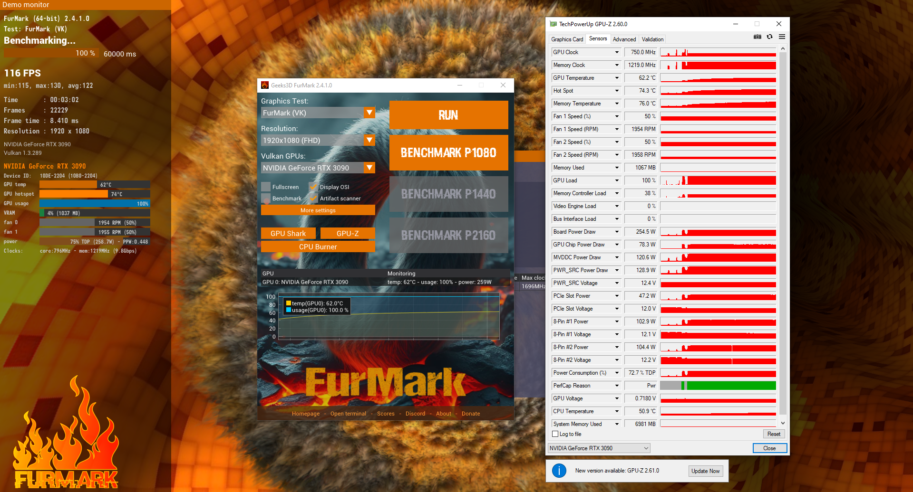Switch to the Advanced tab
Viewport: 913px width, 492px height.
[624, 39]
